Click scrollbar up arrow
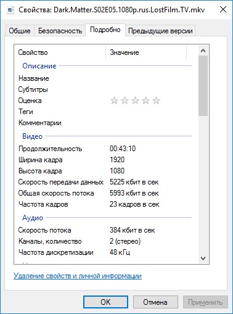This screenshot has width=233, height=314. click(x=203, y=51)
